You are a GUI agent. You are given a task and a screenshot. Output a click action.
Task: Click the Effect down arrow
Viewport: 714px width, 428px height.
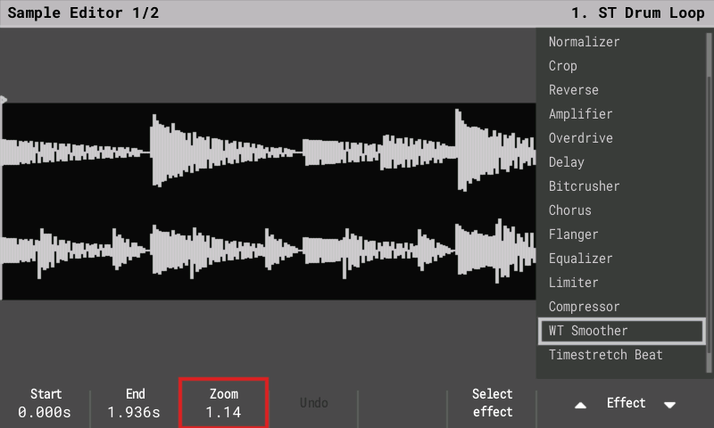coord(669,405)
